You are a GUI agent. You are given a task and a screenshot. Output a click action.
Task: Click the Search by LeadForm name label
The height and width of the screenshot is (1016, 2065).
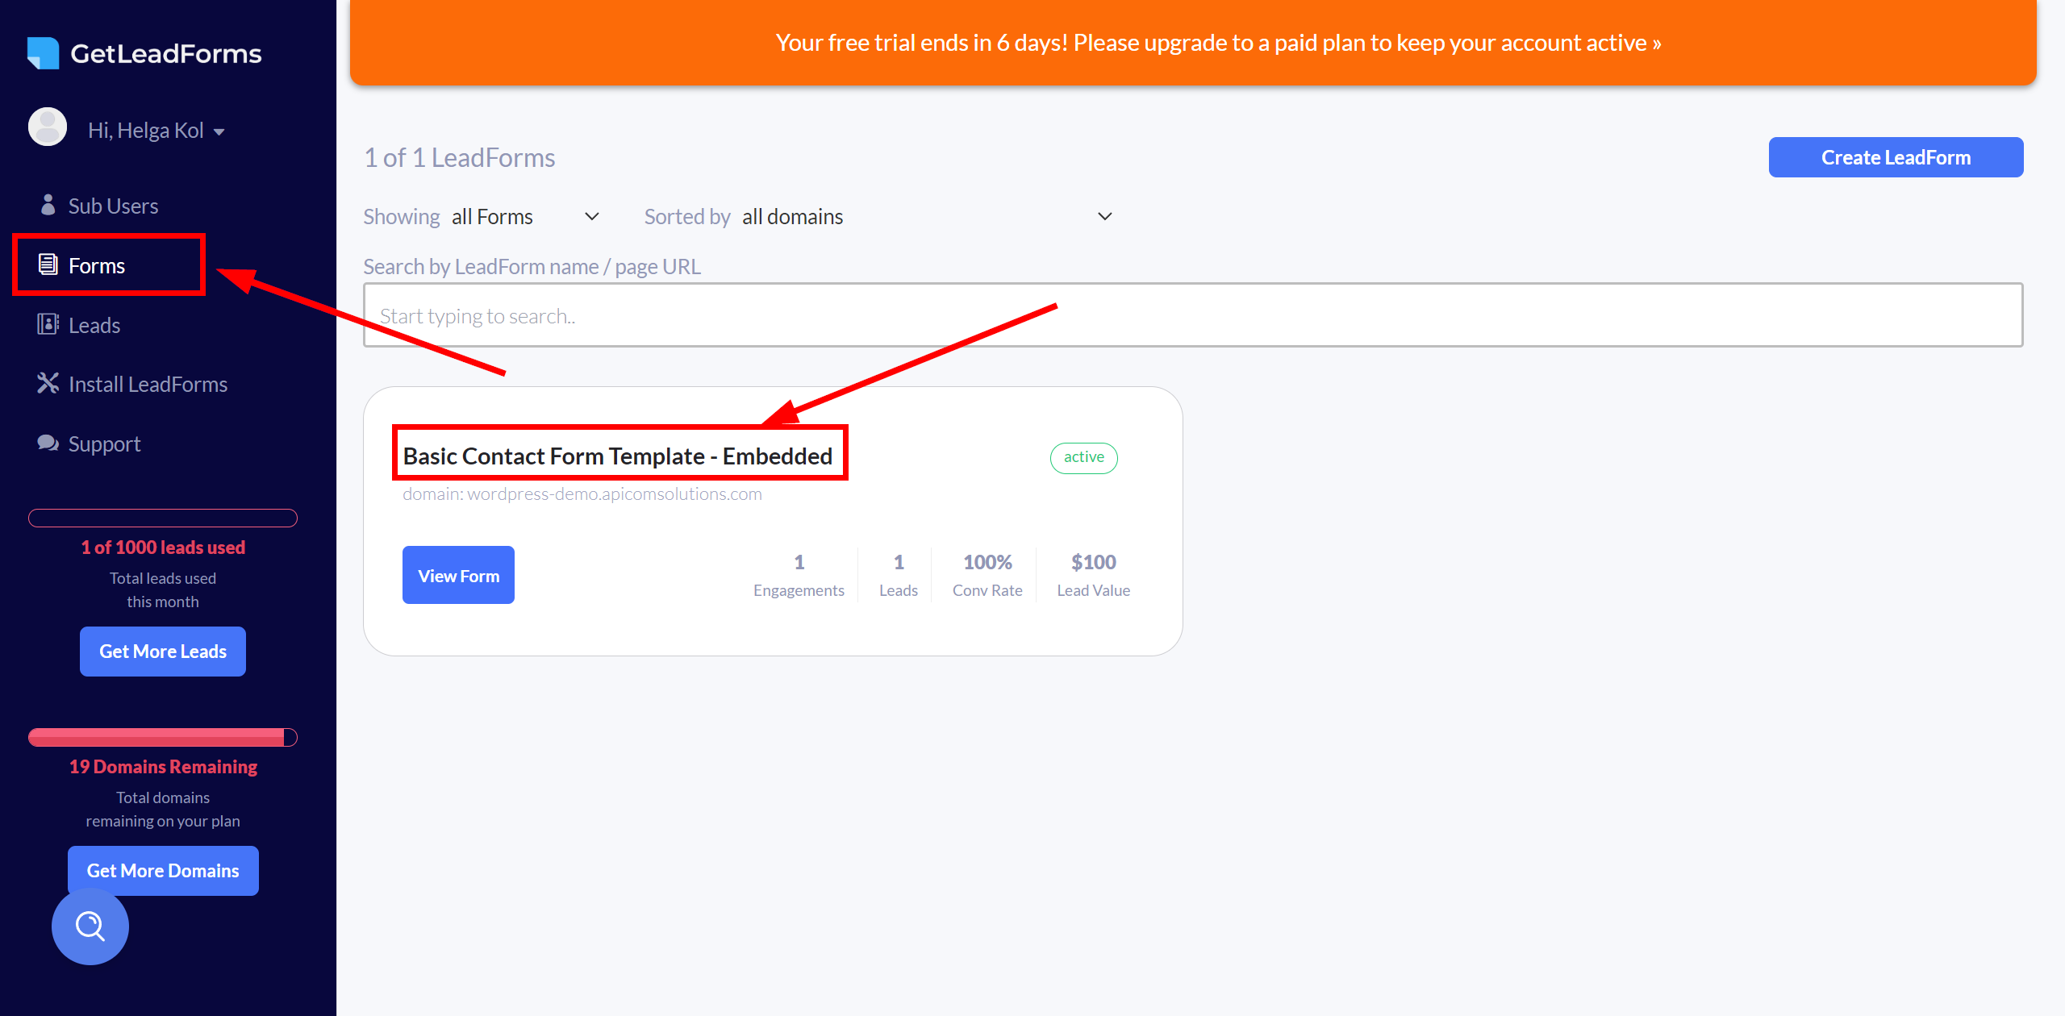[x=532, y=267]
